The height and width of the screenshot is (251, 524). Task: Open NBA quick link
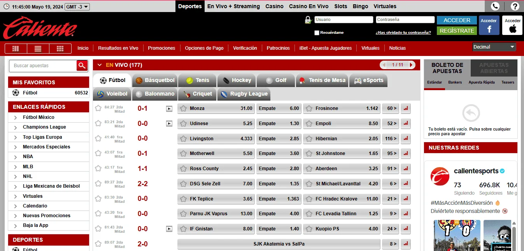[x=28, y=157]
